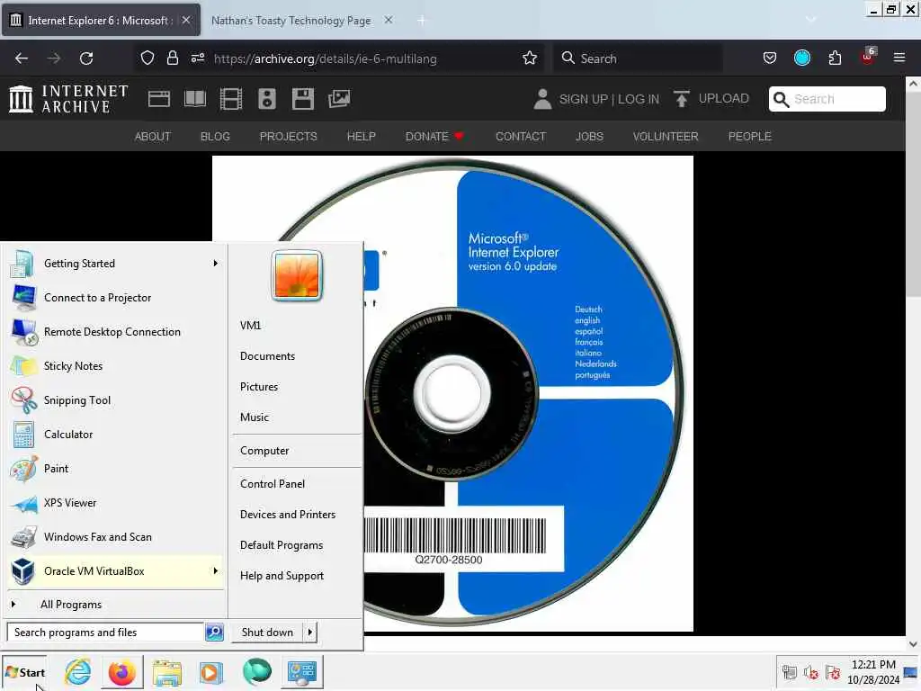Viewport: 921px width, 691px height.
Task: Open the green globe taskbar app
Action: pyautogui.click(x=256, y=671)
